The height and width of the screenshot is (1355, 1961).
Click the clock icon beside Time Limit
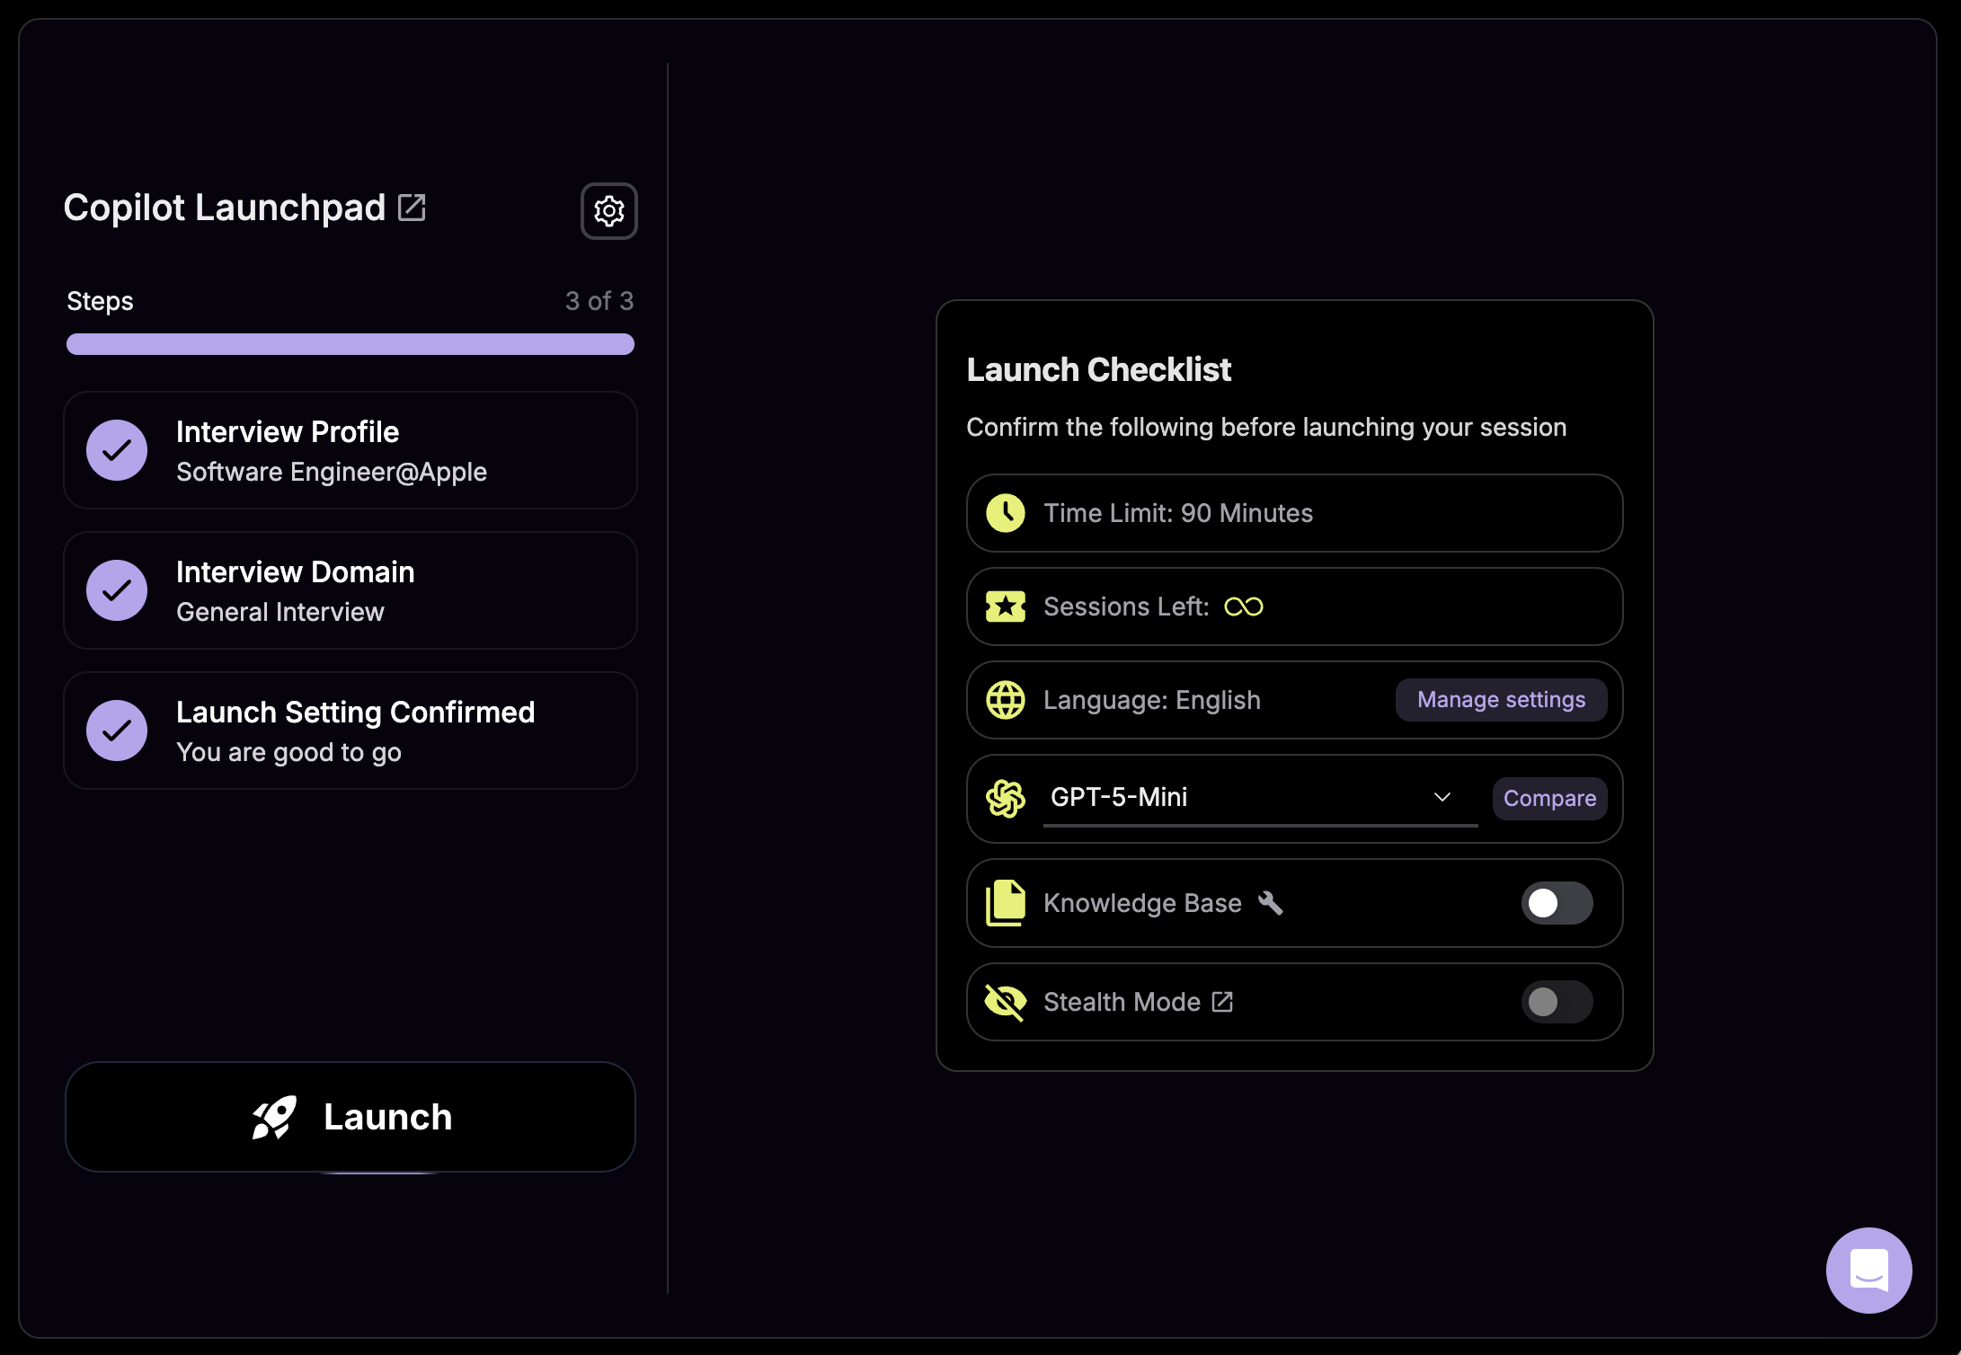1006,513
